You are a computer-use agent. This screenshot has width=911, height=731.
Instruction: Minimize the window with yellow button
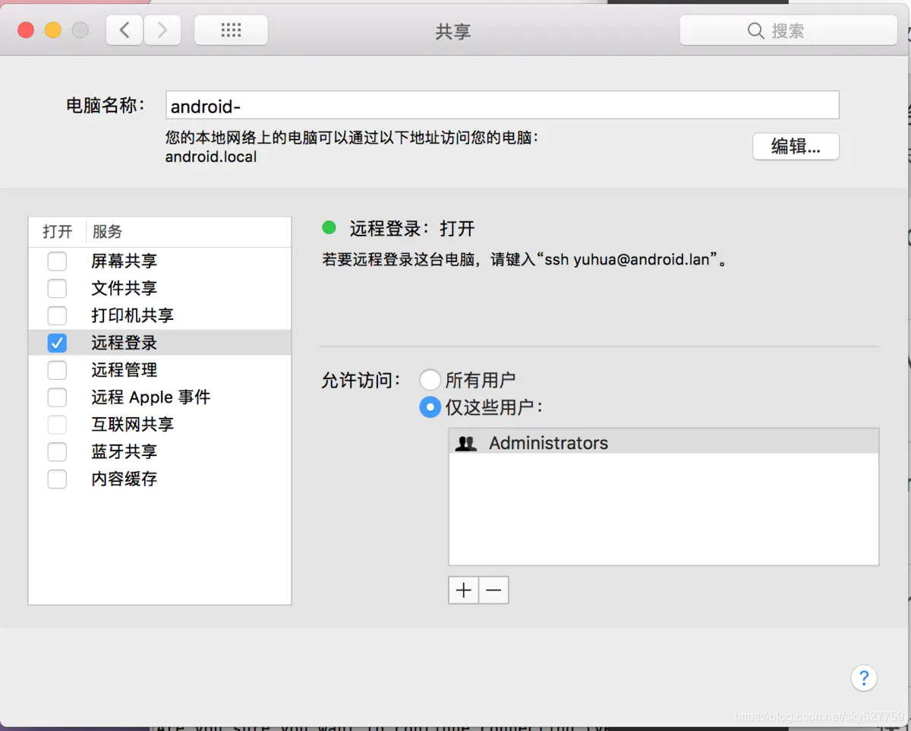(x=53, y=30)
